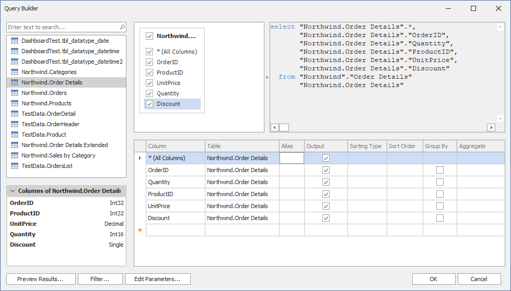Click the UnitPrice Decimal column entry
The width and height of the screenshot is (511, 291).
(x=66, y=224)
